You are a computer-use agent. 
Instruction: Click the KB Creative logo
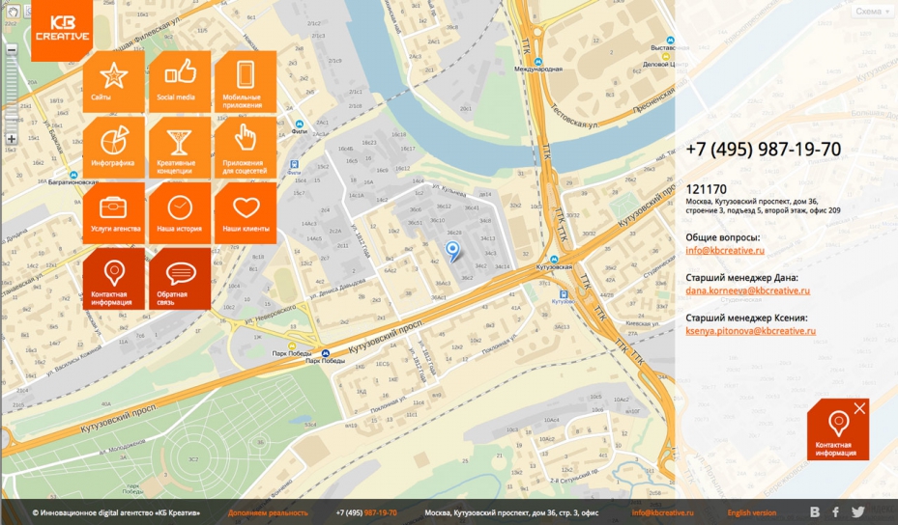(62, 30)
